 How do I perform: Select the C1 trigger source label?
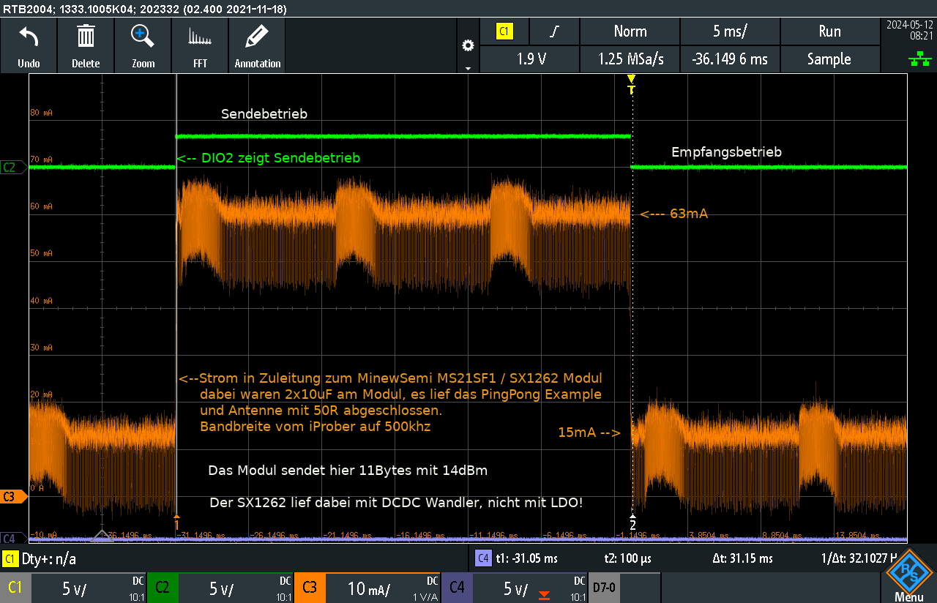[x=504, y=31]
